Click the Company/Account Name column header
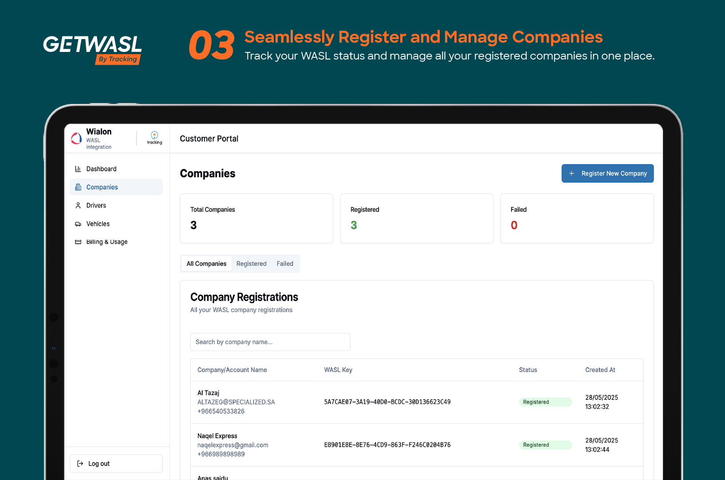 coord(232,370)
